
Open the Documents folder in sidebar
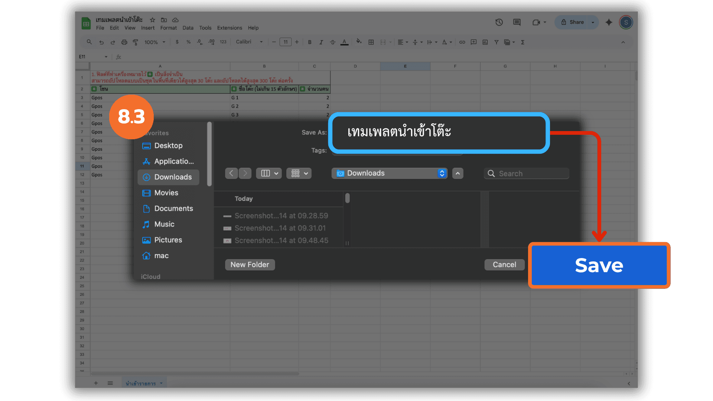[173, 209]
